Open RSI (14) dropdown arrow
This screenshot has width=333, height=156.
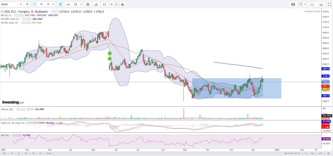[x=10, y=135]
